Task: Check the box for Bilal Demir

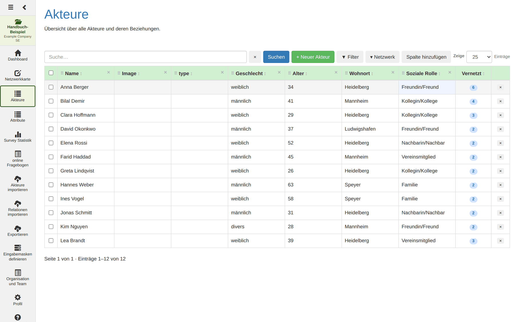Action: (51, 101)
